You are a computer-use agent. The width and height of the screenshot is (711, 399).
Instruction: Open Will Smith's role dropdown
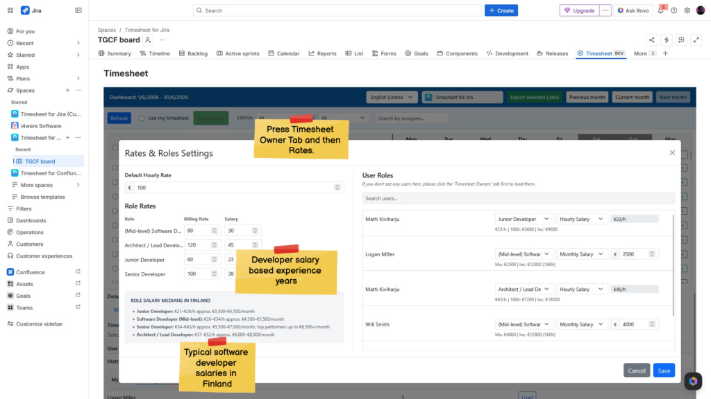tap(524, 324)
